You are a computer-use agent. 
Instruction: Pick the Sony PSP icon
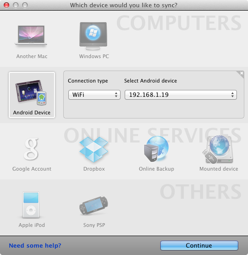[94, 206]
